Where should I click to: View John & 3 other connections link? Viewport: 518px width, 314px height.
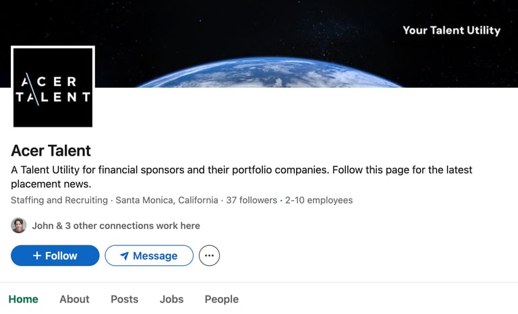pyautogui.click(x=116, y=226)
